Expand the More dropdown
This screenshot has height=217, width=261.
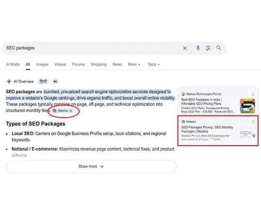(134, 65)
